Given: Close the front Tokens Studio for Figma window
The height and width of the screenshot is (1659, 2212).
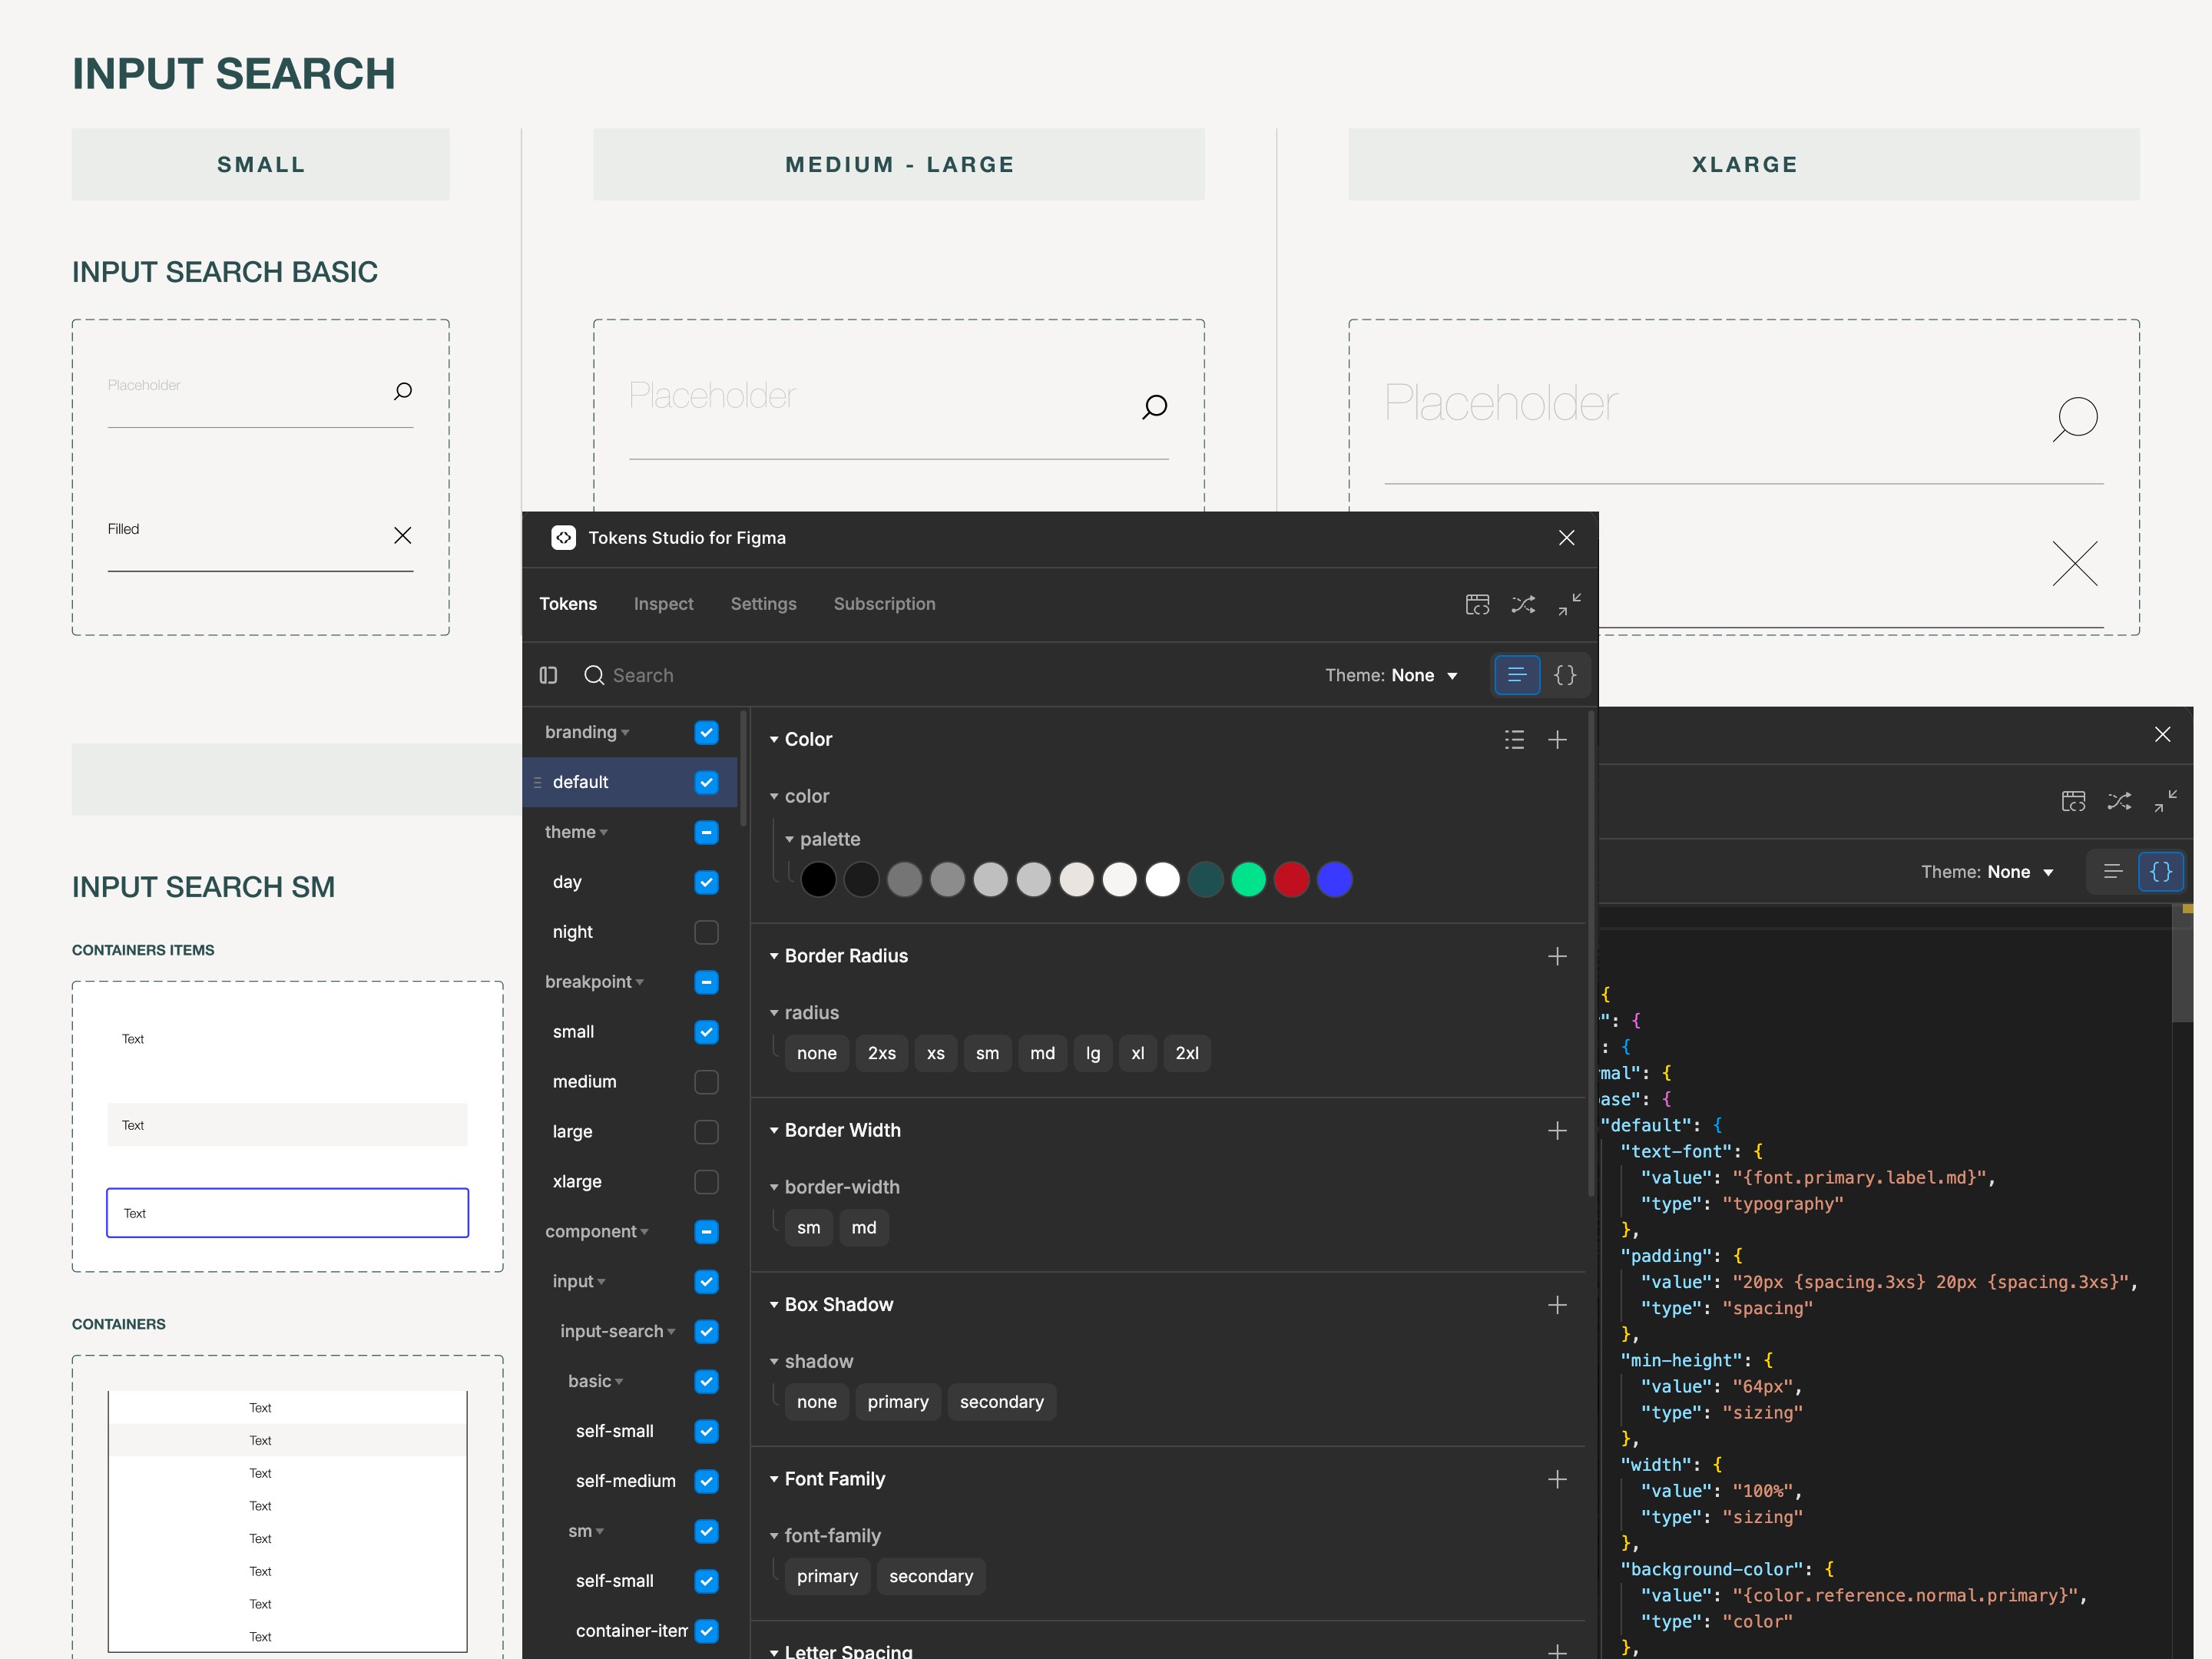Looking at the screenshot, I should tap(1566, 538).
